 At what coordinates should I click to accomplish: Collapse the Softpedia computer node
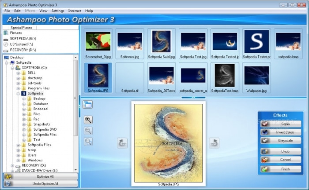pos(7,62)
